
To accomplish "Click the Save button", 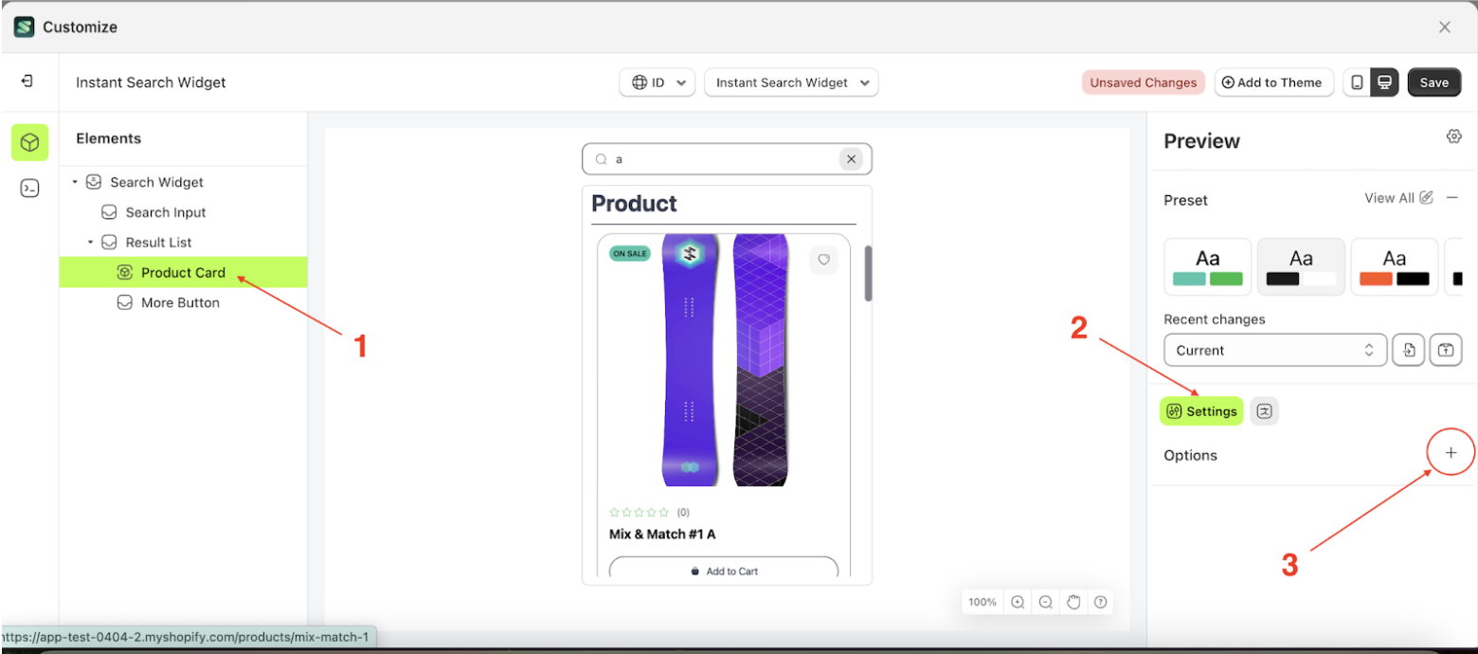I will [1433, 82].
